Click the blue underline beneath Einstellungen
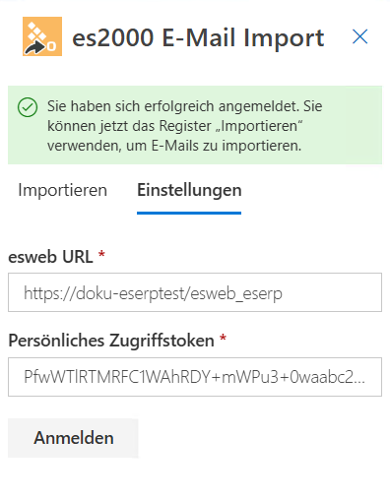This screenshot has height=500, width=390. (189, 213)
